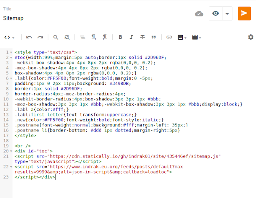Open the preview options dropdown arrow
Screen dimensions: 256x198
click(227, 14)
